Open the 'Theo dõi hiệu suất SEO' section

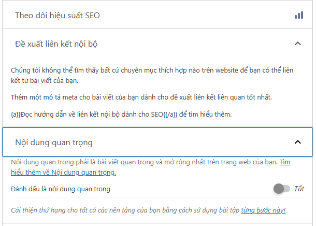157,16
